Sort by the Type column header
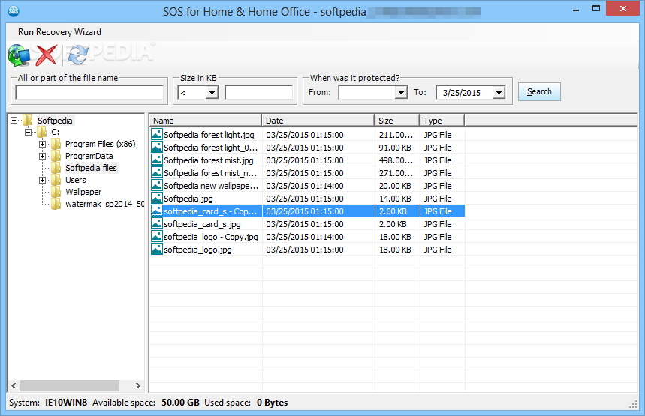 pyautogui.click(x=442, y=121)
